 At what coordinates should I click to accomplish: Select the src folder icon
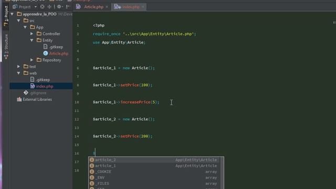pyautogui.click(x=26, y=20)
